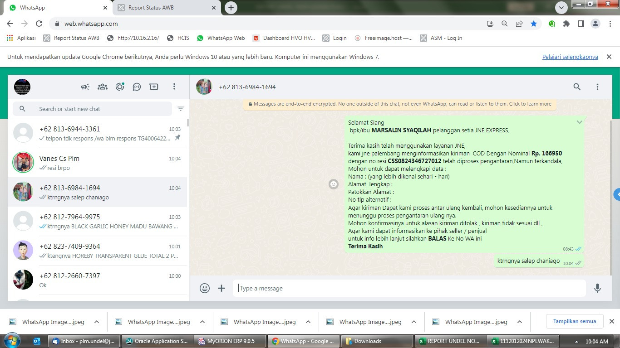Toggle the unread chats filter icon
620x348 pixels.
coord(181,109)
